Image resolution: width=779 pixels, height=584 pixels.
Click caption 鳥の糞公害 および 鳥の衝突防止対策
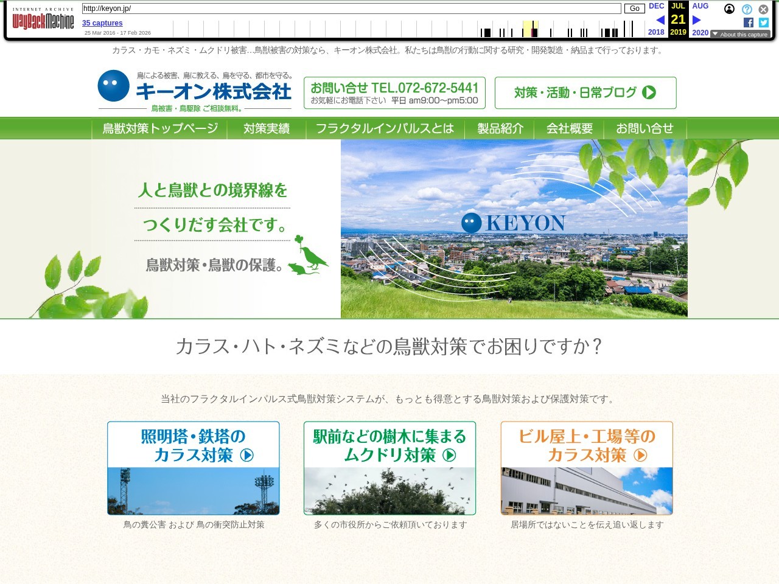click(194, 524)
